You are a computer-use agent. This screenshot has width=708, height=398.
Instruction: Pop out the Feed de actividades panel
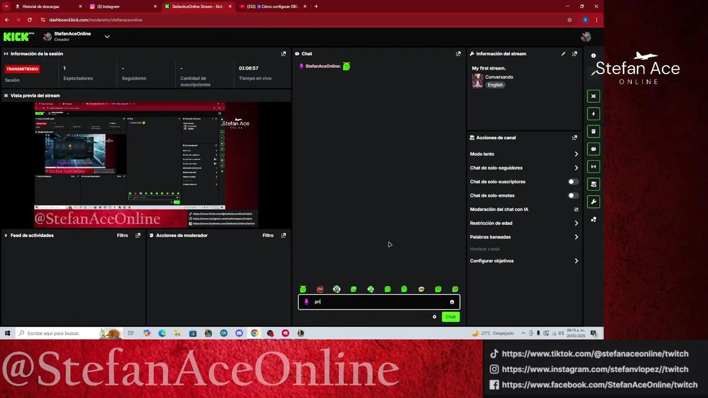pyautogui.click(x=138, y=235)
